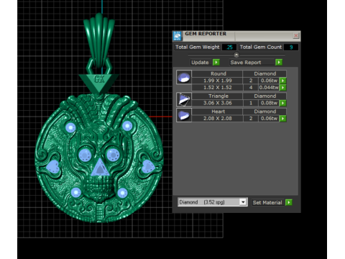Click the green arrow next to Save Report
The width and height of the screenshot is (345, 259).
point(279,63)
